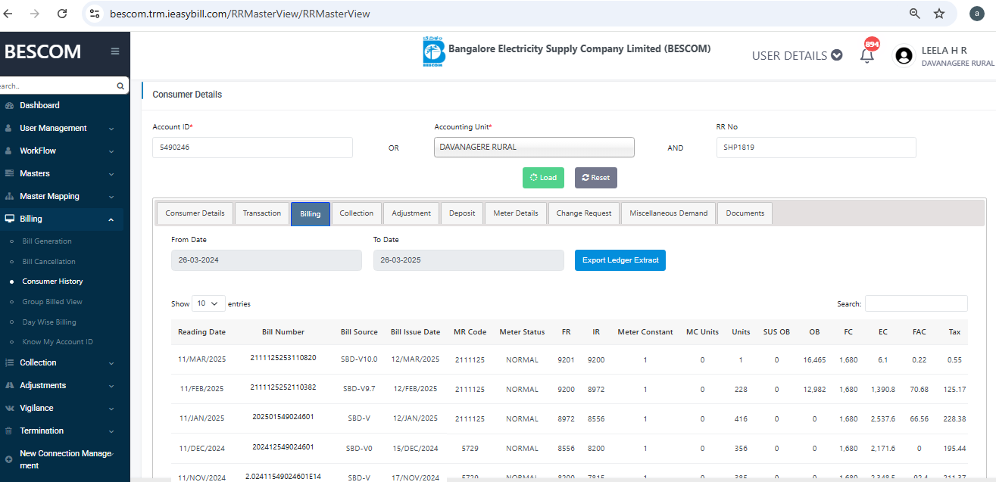Screen dimensions: 996x482
Task: Click the Vigilance sidebar icon
Action: (9, 408)
